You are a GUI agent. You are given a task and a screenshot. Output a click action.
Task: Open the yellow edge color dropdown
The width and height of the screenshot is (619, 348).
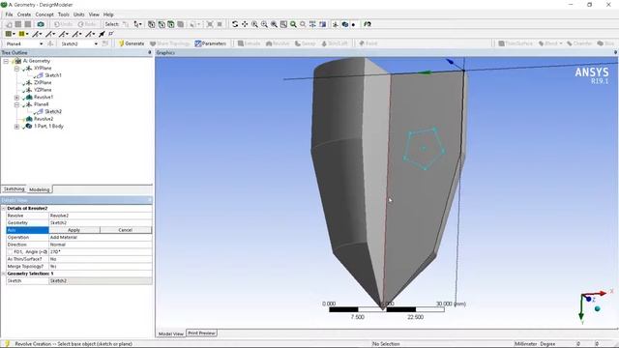27,34
